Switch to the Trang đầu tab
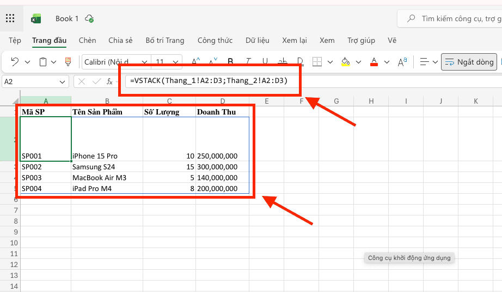Viewport: 502px width, 292px height. point(50,40)
